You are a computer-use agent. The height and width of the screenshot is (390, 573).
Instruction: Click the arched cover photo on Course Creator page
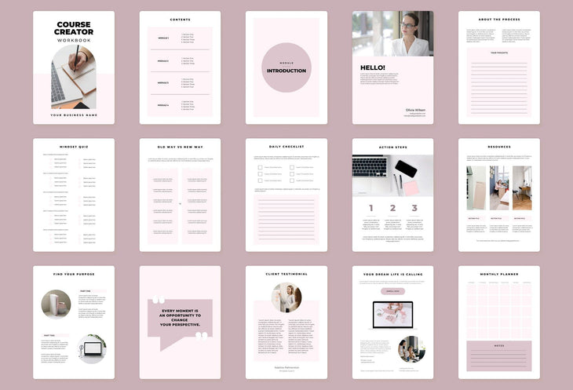pos(74,77)
